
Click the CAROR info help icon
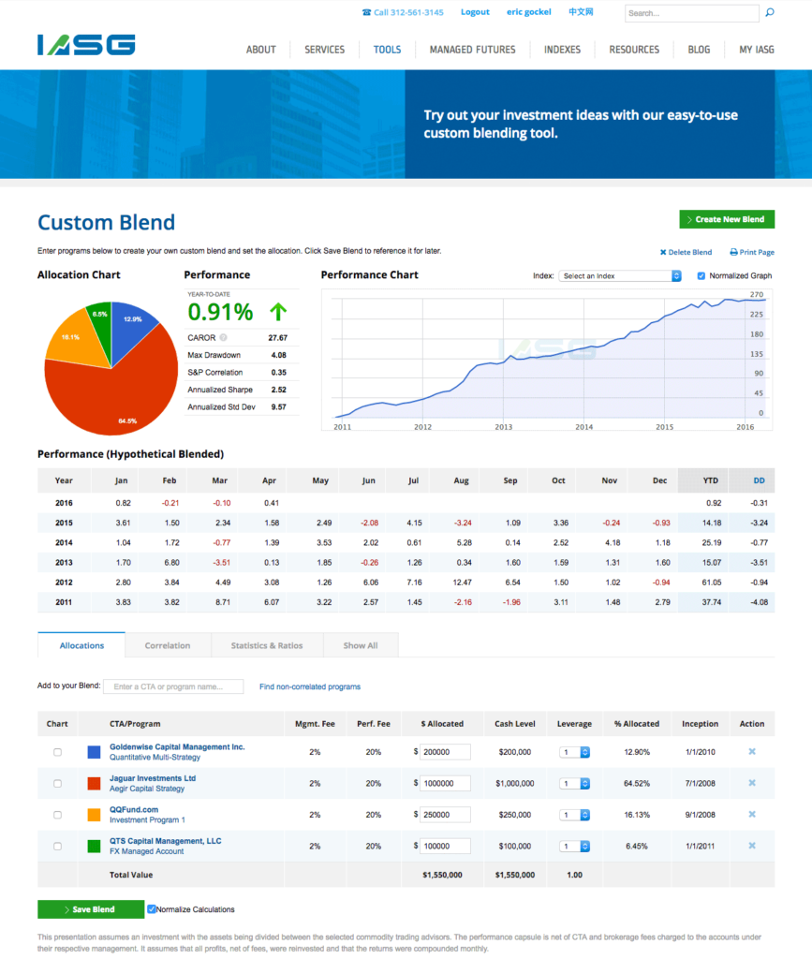click(223, 337)
